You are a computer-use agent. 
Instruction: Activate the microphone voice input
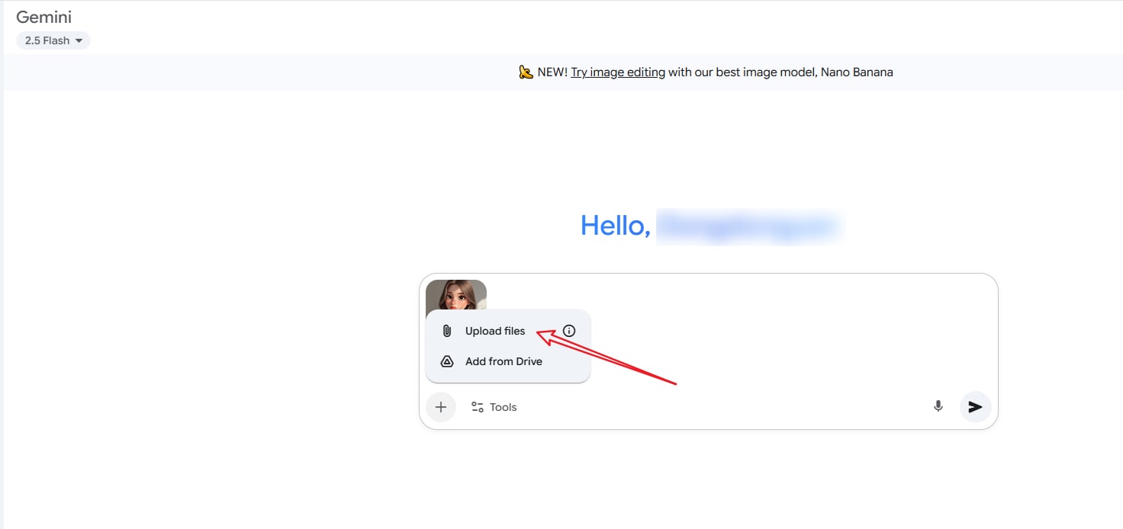938,407
